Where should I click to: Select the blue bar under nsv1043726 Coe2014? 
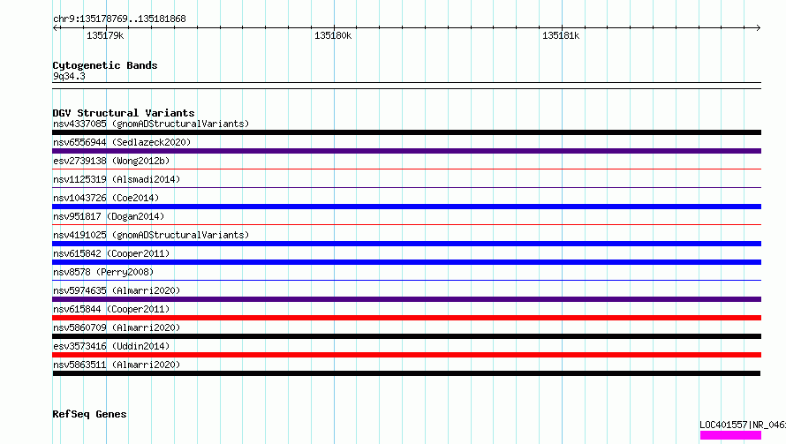[x=406, y=207]
